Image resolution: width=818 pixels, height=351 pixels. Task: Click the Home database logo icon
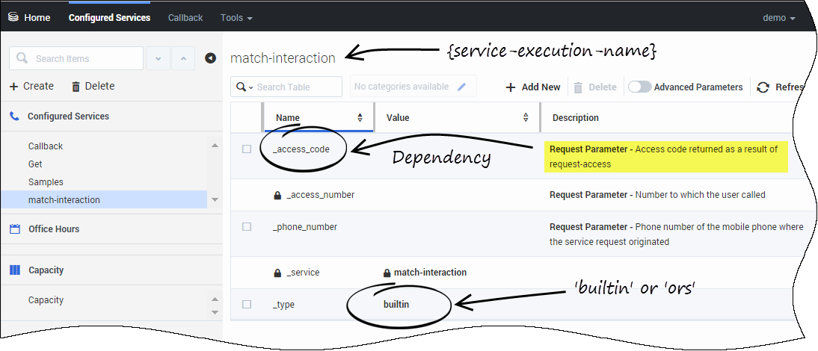coord(13,17)
